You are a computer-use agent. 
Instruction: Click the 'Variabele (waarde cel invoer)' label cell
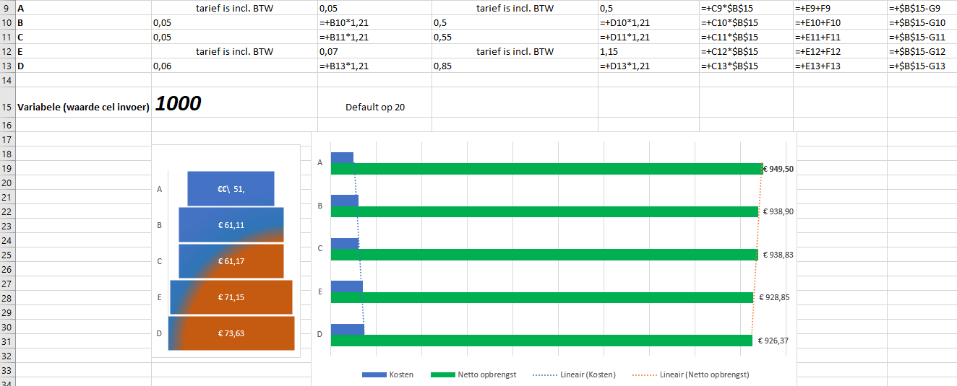pyautogui.click(x=82, y=107)
